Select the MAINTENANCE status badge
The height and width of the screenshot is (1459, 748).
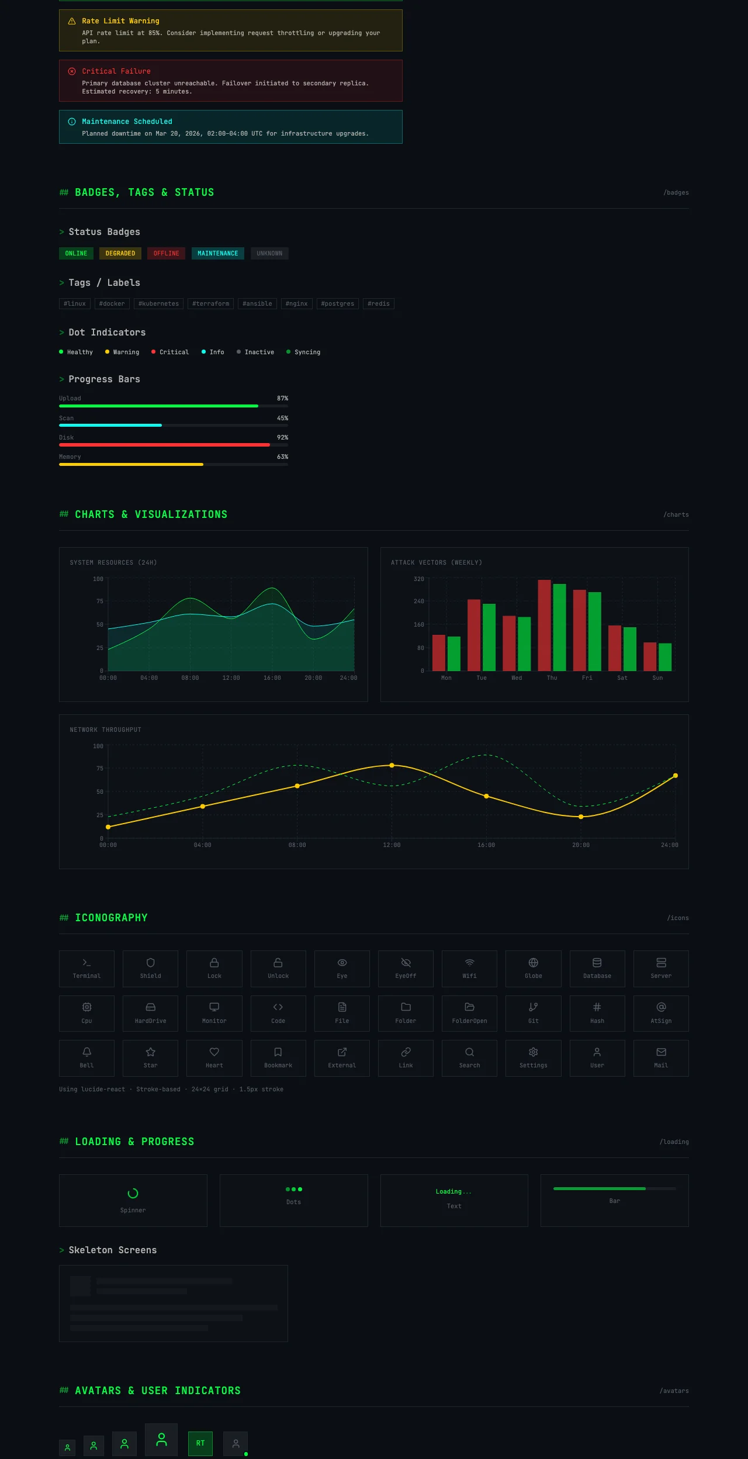point(218,253)
